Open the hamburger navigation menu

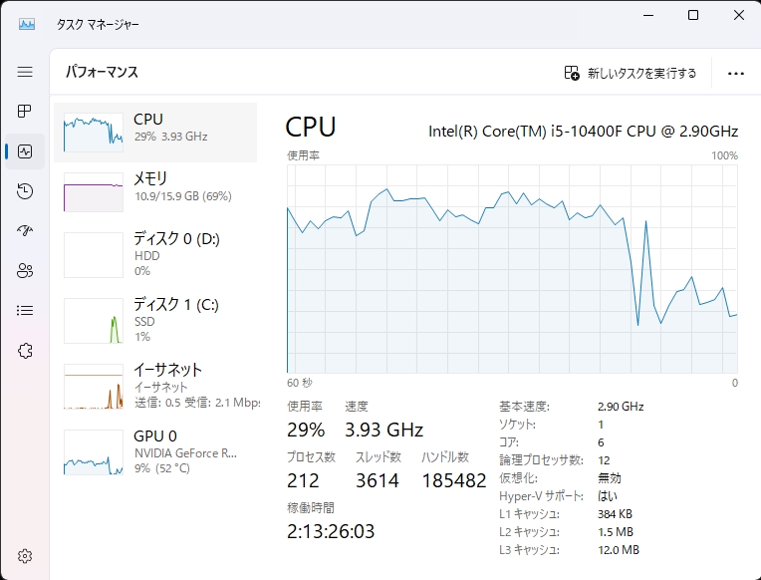pyautogui.click(x=25, y=72)
